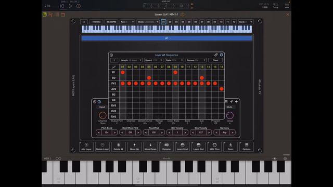This screenshot has height=187, width=333.
Task: Click the Move Down arrow button
Action: pos(150,146)
